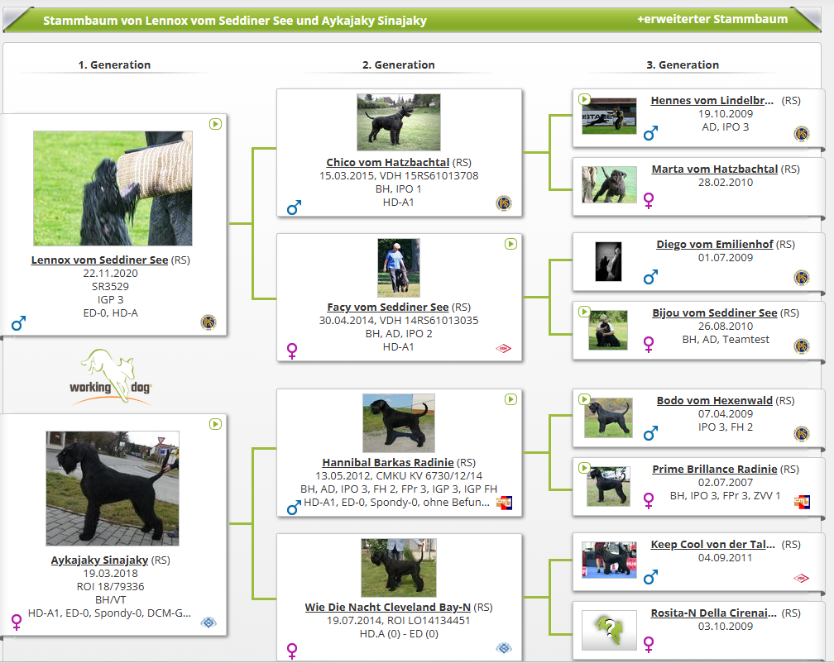Click male symbol on Hannibal Barkas Radinie card
This screenshot has height=663, width=834.
click(x=295, y=508)
